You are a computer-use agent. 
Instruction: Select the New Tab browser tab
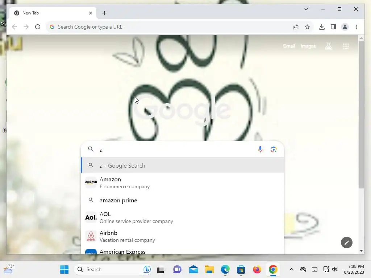[x=53, y=13]
